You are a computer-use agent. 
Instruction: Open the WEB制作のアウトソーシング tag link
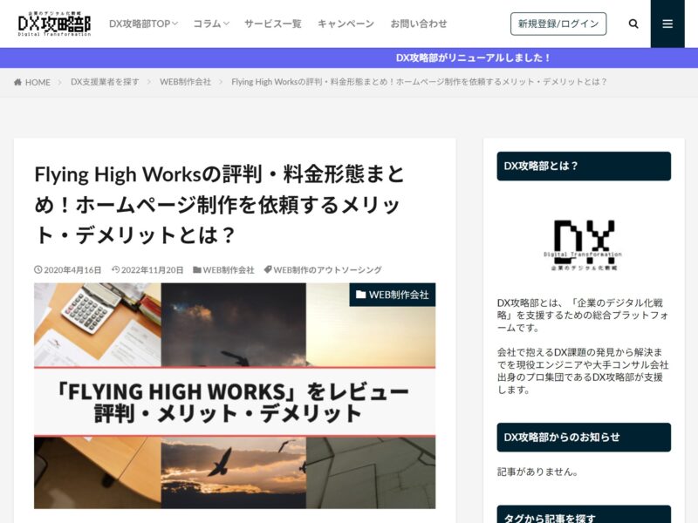click(x=327, y=270)
